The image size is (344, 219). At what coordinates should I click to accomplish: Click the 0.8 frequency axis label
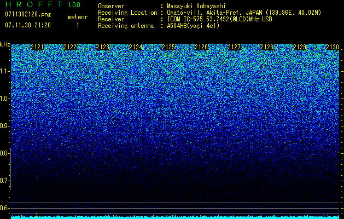tap(4, 153)
